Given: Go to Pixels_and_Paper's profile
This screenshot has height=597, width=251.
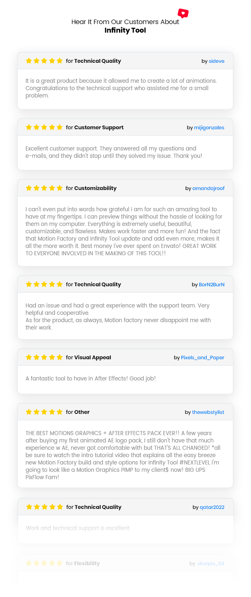Looking at the screenshot, I should pyautogui.click(x=203, y=358).
